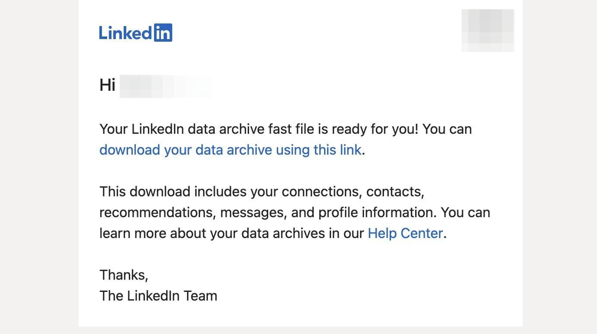Click the gray margin right of the email
Screen dimensions: 597x334
point(560,167)
